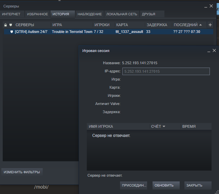Image resolution: width=219 pixels, height=194 pixels.
Task: Select the [QTR4] Autism 24/7 server name
Action: coord(31,32)
